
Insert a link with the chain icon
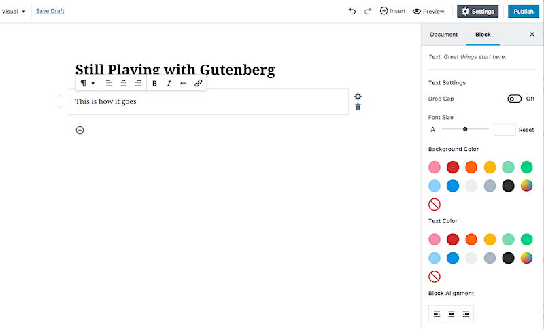tap(198, 83)
